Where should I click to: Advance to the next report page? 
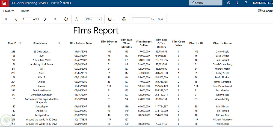45,19
